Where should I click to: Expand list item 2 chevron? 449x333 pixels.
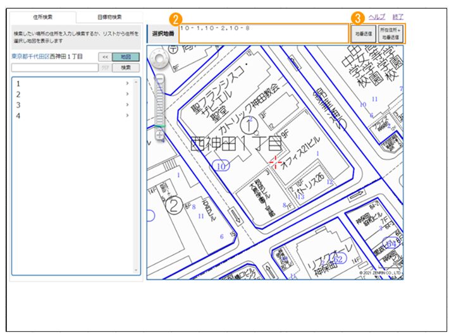[127, 94]
